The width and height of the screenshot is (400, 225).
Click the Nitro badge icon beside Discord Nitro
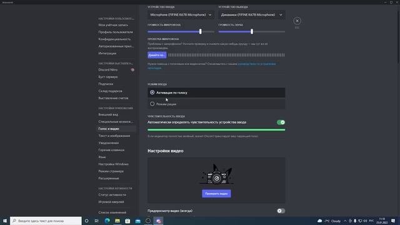(x=132, y=69)
